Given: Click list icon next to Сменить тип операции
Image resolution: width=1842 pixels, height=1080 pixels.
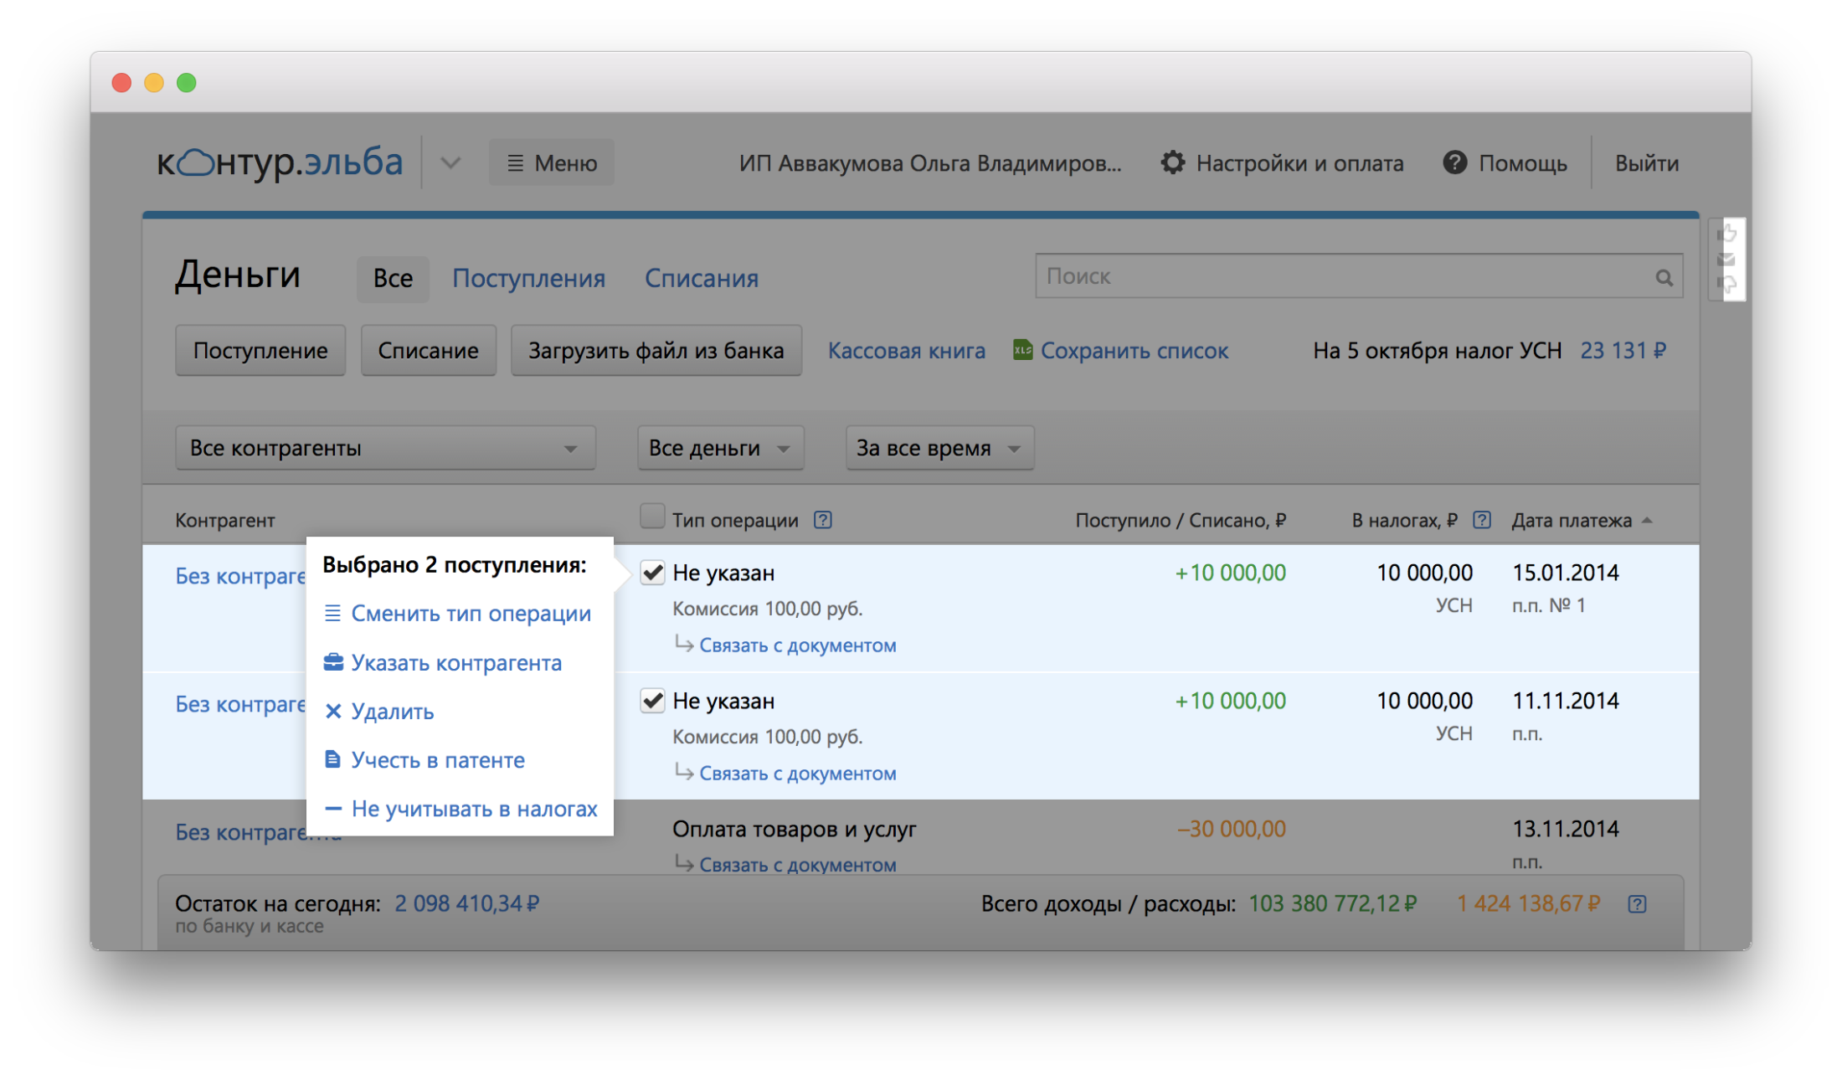Looking at the screenshot, I should click(x=332, y=613).
